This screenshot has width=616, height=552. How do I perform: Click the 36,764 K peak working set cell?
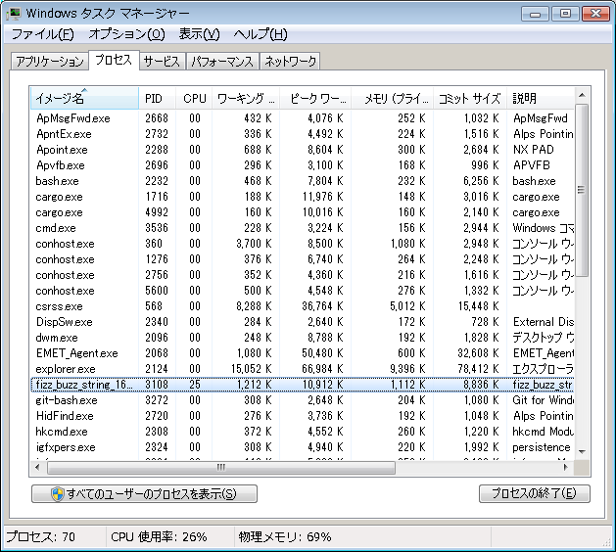click(322, 306)
